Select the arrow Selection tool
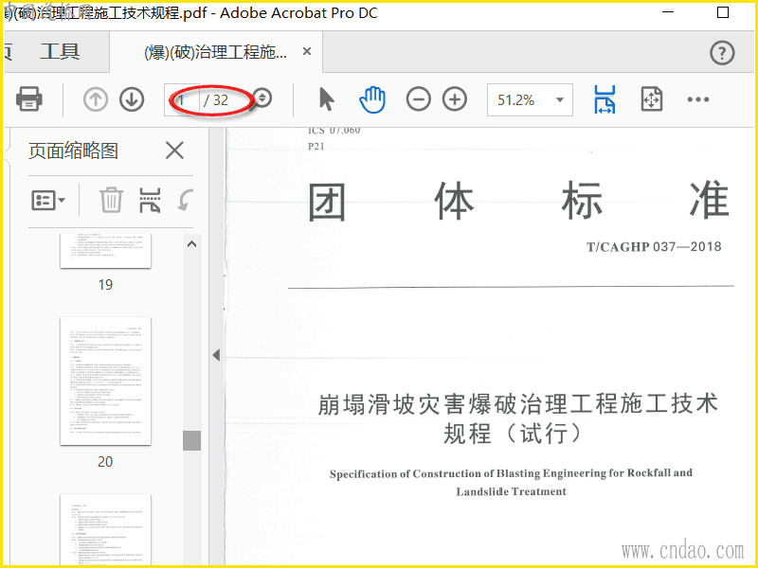 tap(326, 99)
